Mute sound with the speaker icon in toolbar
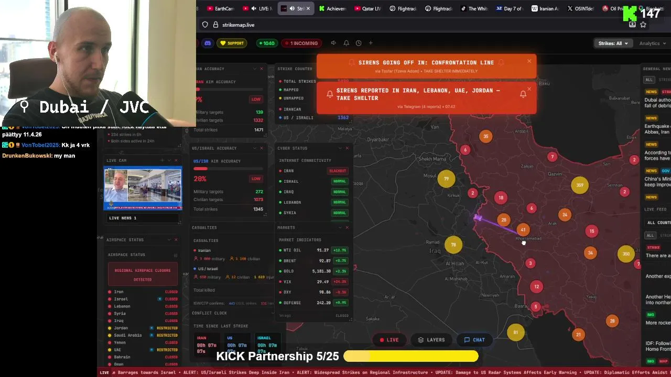 pyautogui.click(x=333, y=43)
